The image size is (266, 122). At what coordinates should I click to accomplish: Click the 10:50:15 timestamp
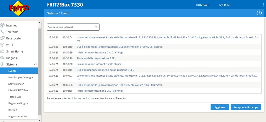point(68,70)
